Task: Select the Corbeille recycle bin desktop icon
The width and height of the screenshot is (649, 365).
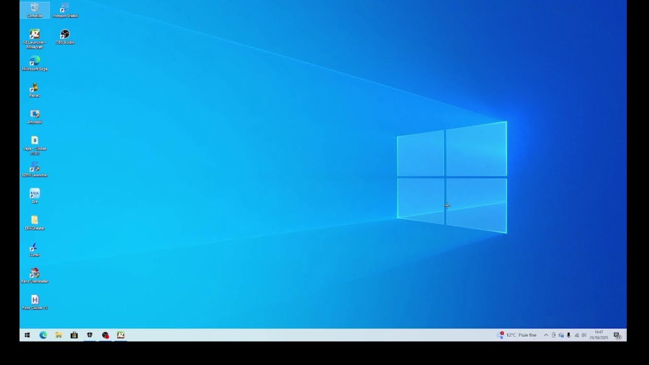Action: coord(34,10)
